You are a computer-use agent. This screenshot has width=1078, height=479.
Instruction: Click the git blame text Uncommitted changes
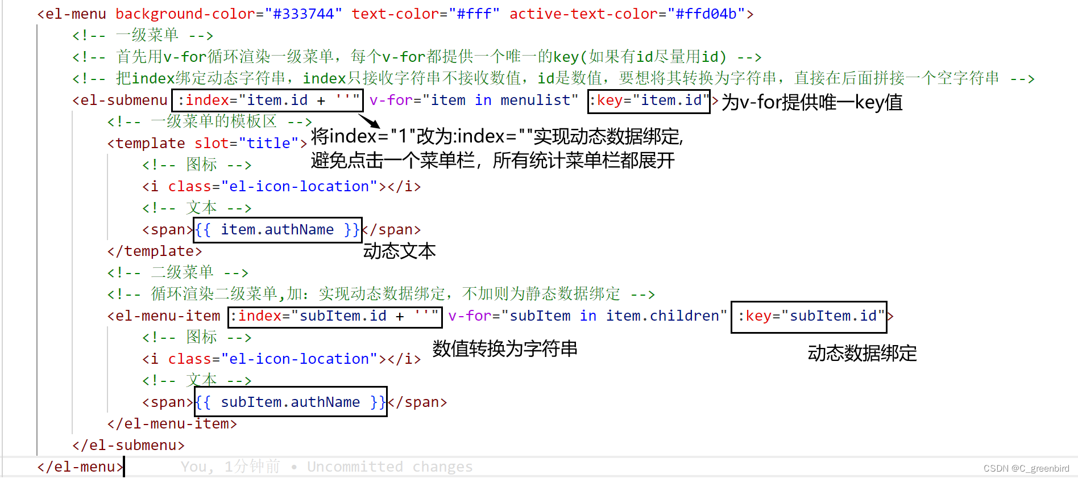tap(390, 467)
